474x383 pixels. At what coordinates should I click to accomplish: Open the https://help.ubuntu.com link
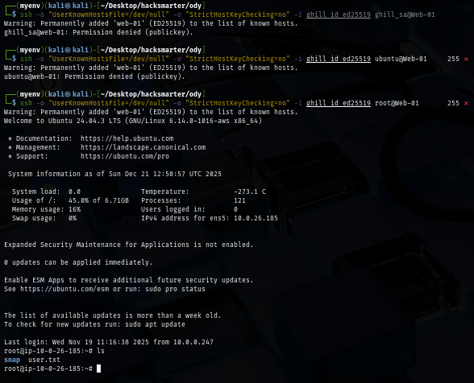tap(127, 138)
